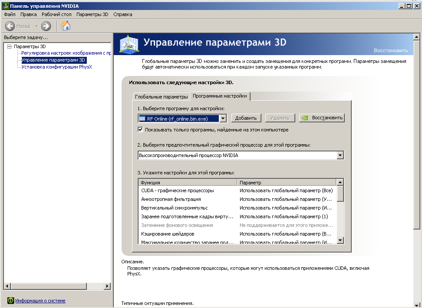This screenshot has width=422, height=308.
Task: Open the Справка menu
Action: 123,14
